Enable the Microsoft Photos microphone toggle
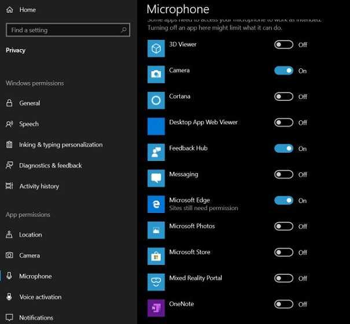The width and height of the screenshot is (350, 324). click(283, 226)
